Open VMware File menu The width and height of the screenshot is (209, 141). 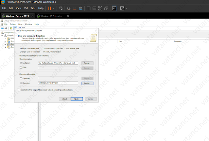[4, 8]
